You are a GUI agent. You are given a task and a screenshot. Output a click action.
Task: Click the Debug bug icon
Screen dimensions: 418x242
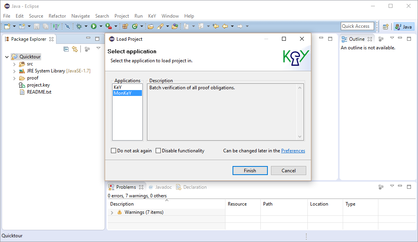tap(79, 26)
